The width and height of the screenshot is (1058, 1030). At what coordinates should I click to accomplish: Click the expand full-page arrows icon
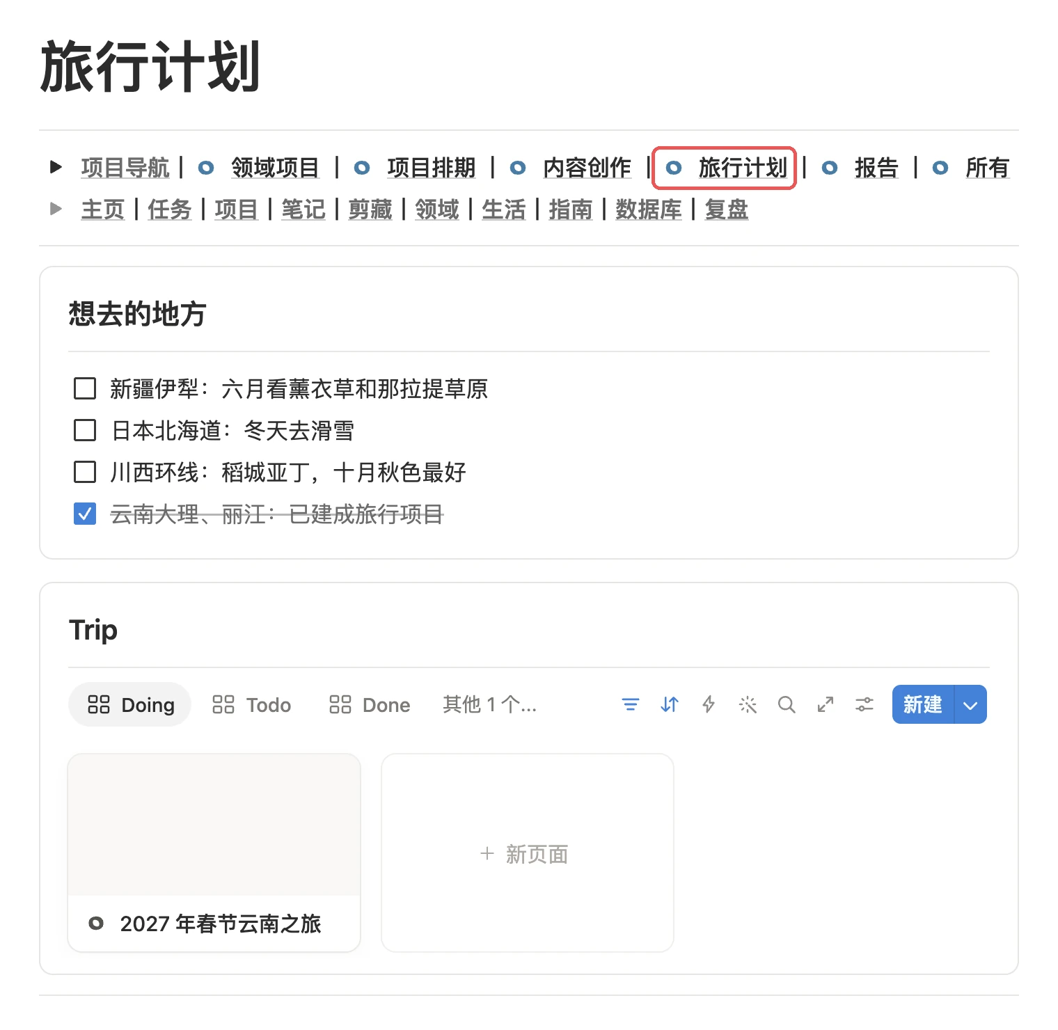826,704
